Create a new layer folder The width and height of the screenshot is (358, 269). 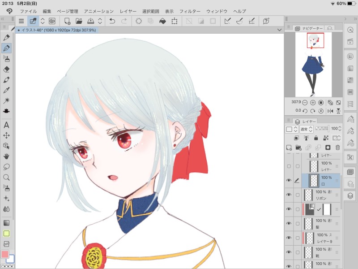pos(298,148)
